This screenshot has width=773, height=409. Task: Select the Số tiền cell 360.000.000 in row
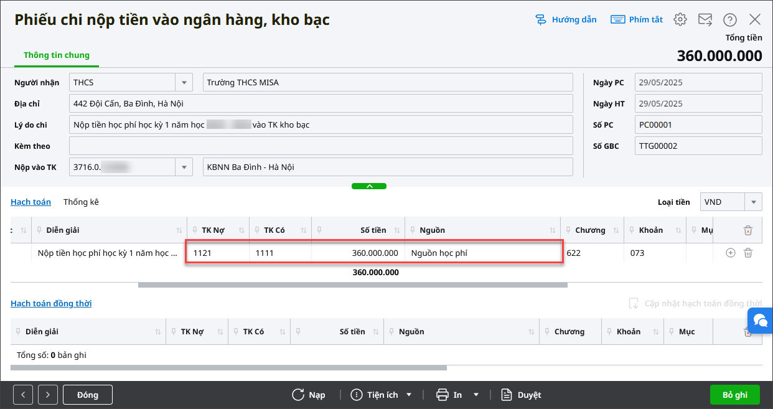click(x=358, y=253)
